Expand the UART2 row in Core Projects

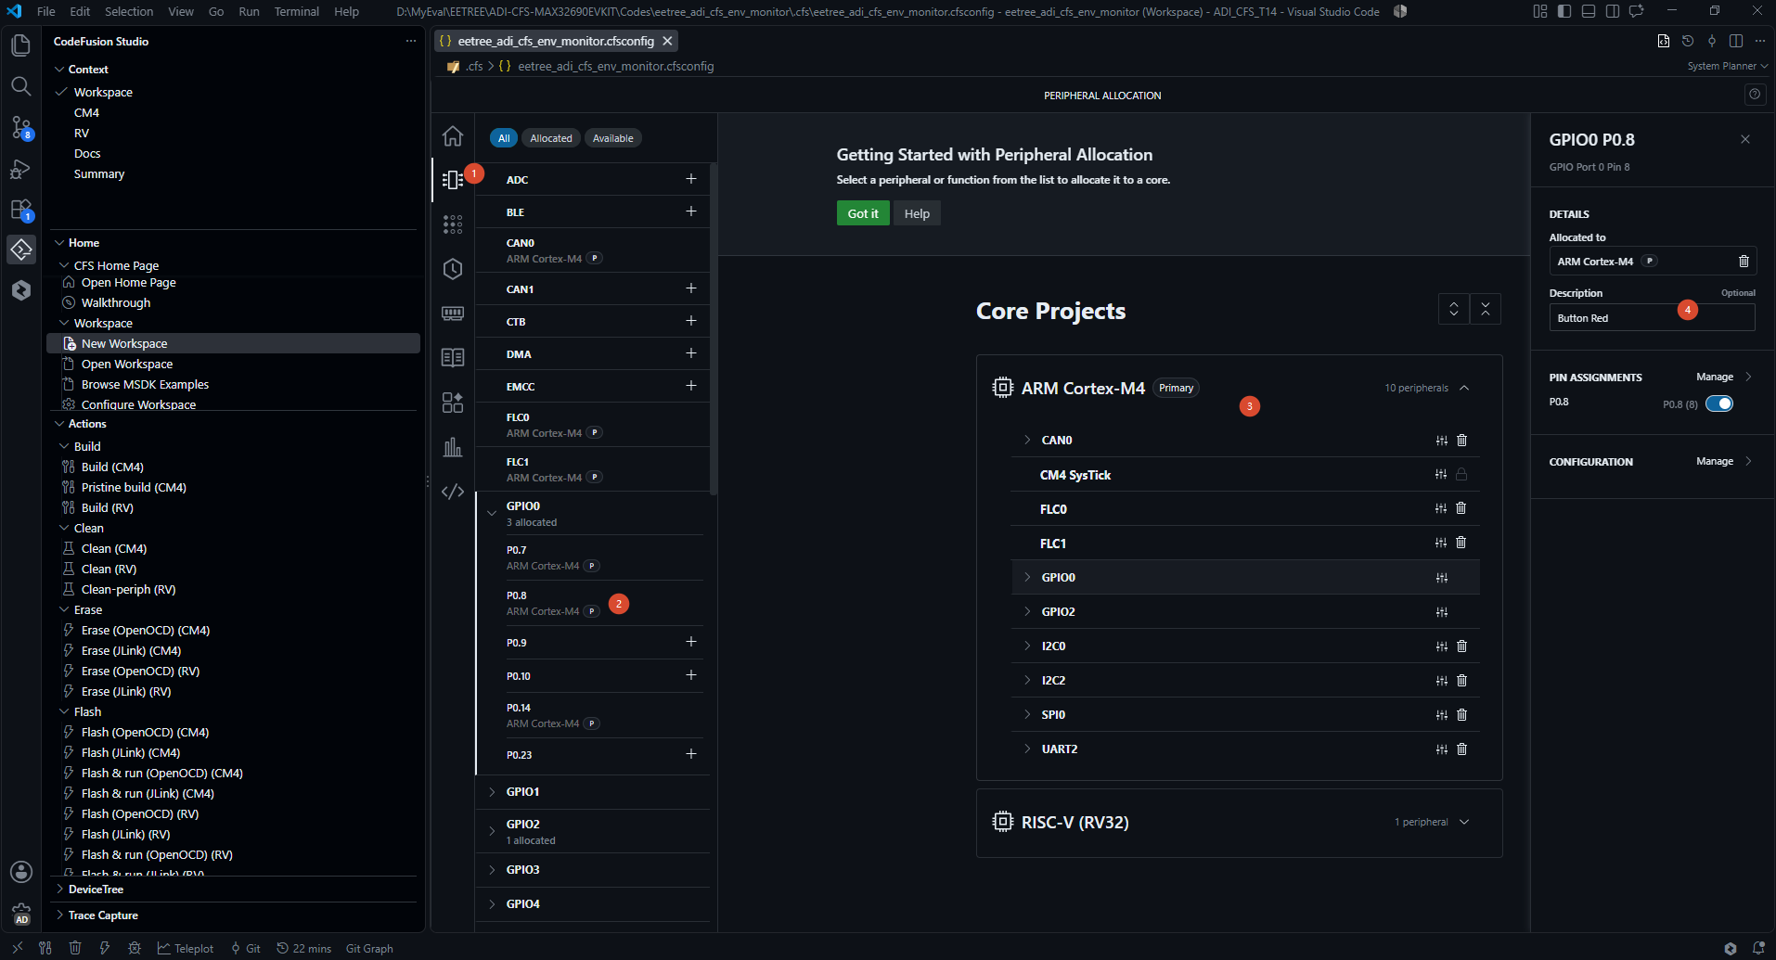click(x=1027, y=749)
